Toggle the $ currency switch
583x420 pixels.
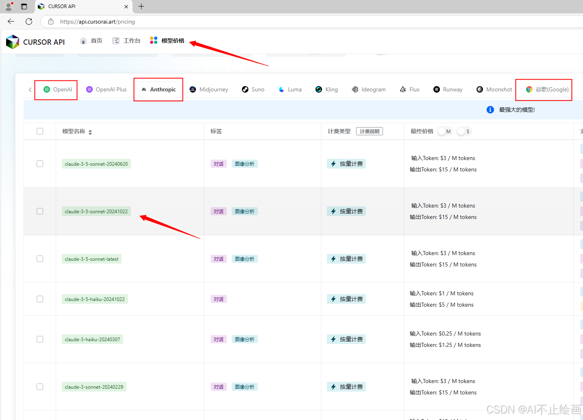coord(464,131)
